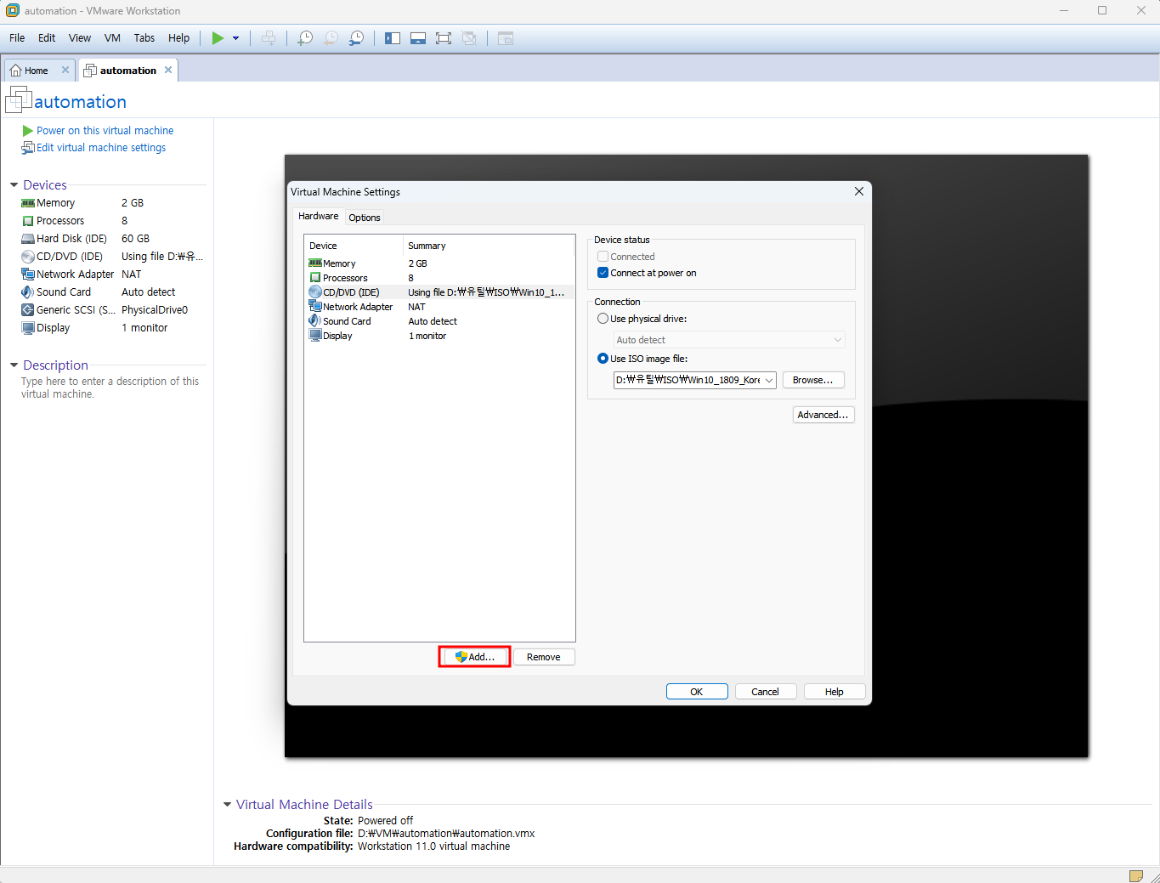Click the Help button in settings dialog
1160x883 pixels.
[x=835, y=692]
